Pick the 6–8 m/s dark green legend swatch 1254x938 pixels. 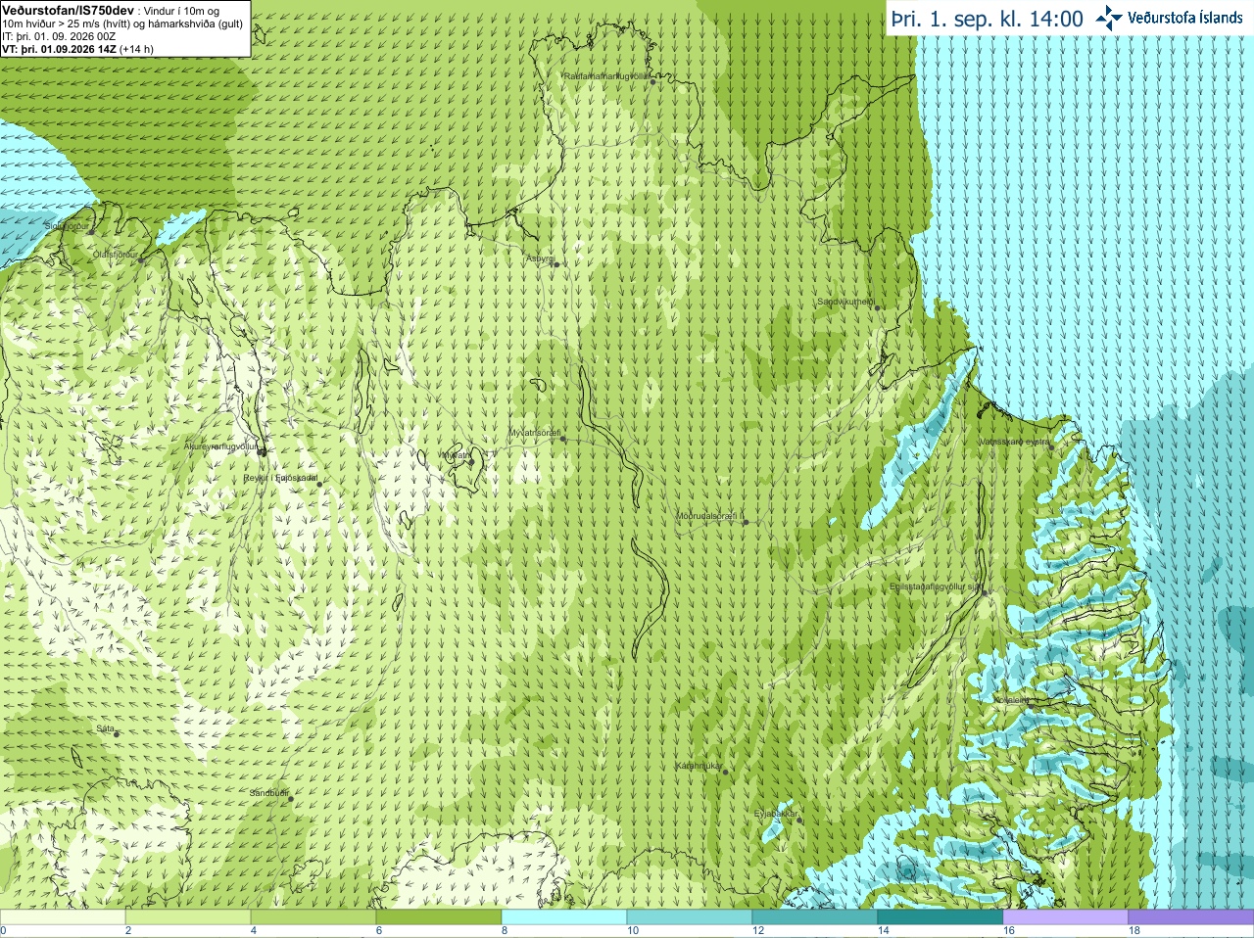[x=439, y=917]
